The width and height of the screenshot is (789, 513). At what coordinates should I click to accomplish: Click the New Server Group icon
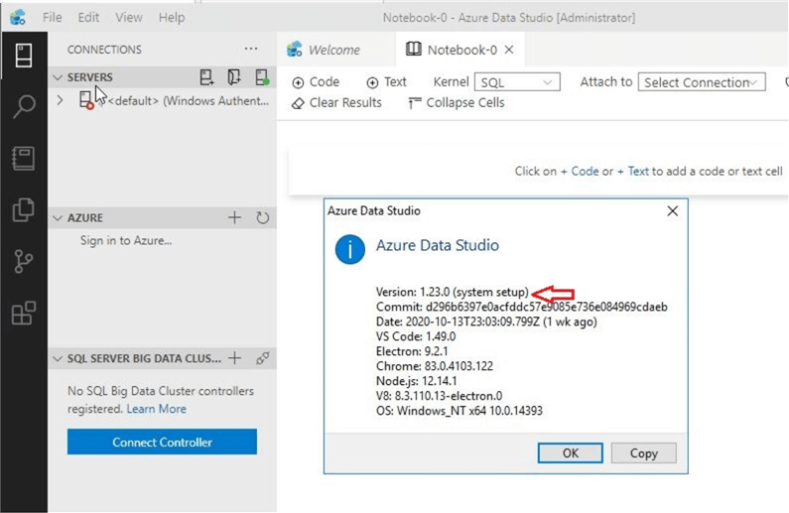point(234,77)
